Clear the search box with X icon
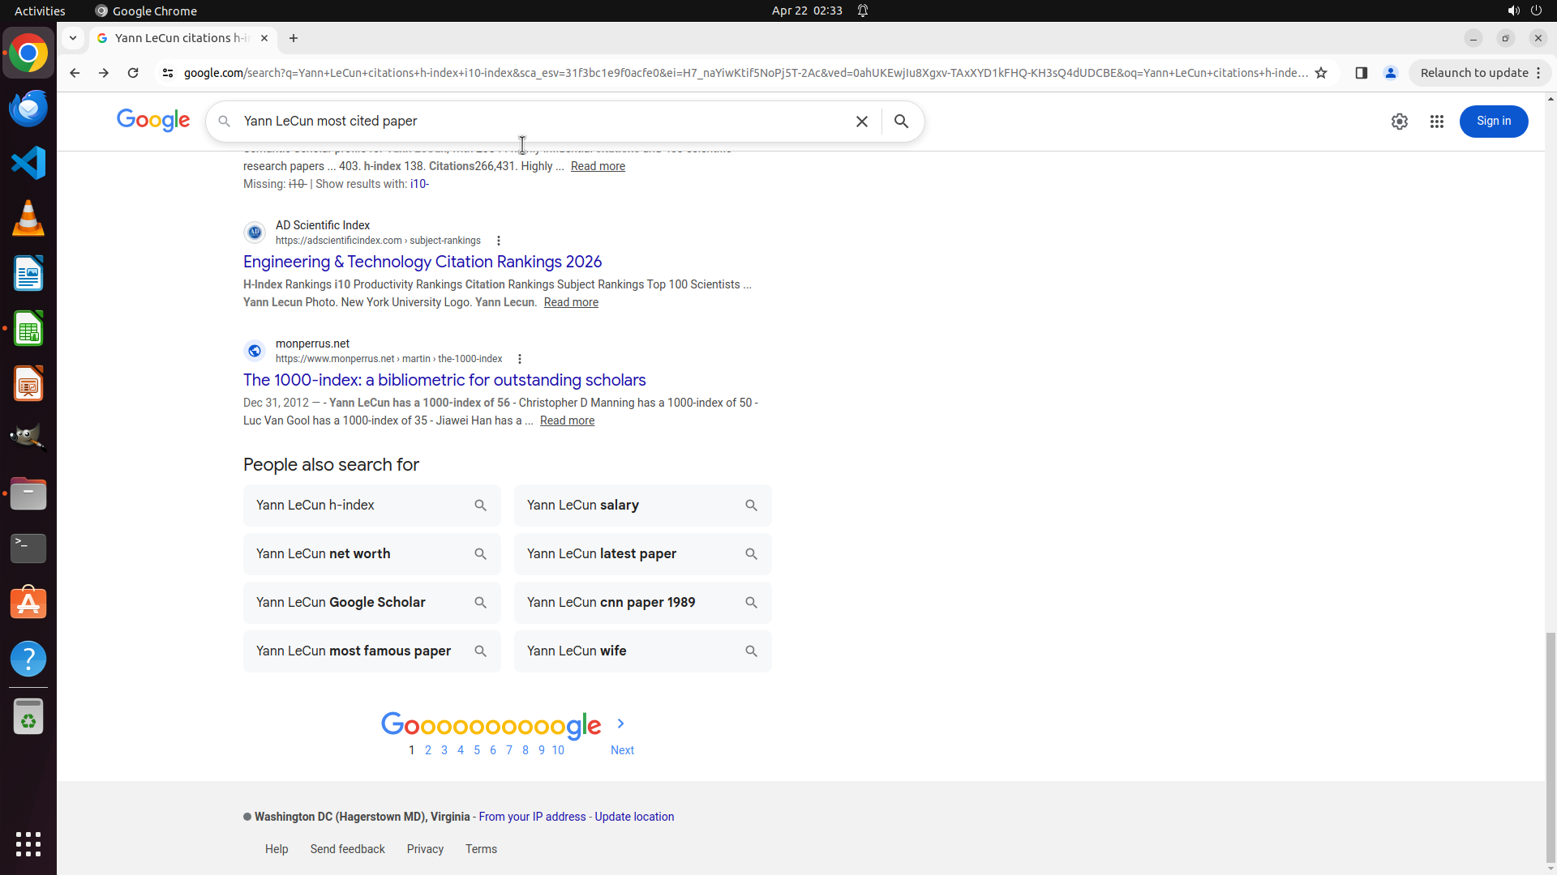The height and width of the screenshot is (875, 1557). pos(861,122)
